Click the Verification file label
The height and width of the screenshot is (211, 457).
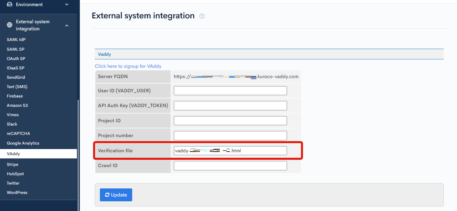(x=115, y=151)
